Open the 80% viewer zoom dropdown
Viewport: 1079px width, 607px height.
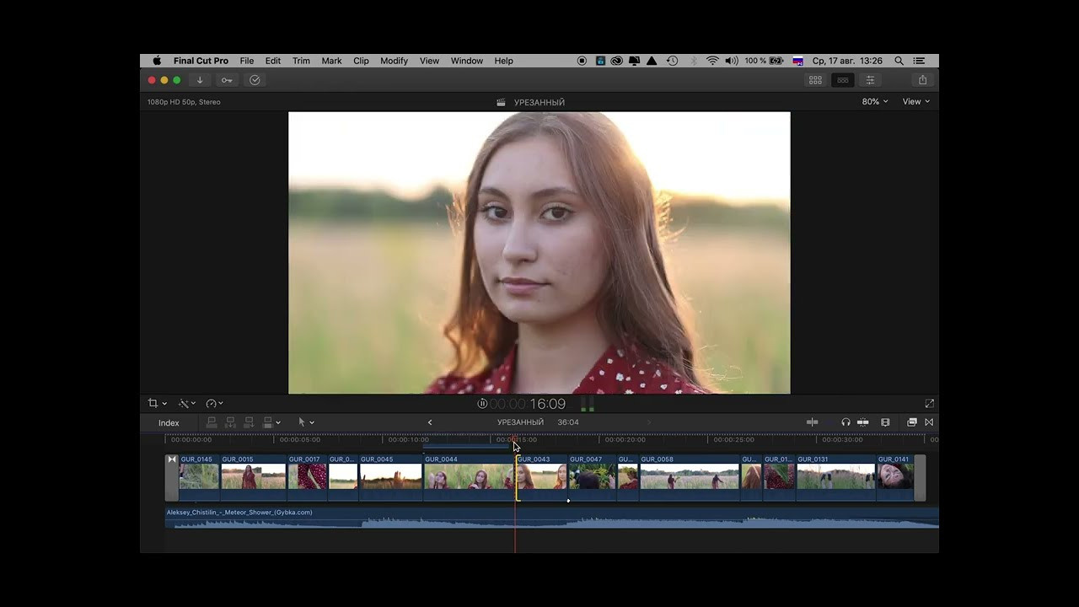coord(874,101)
